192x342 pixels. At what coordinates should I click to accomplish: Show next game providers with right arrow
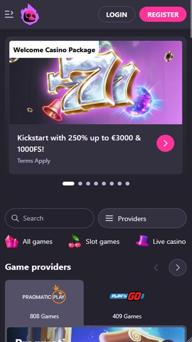[x=178, y=268]
